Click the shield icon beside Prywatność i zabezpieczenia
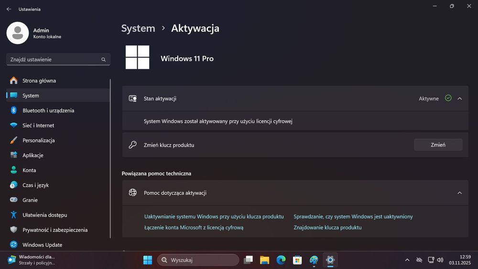 click(x=14, y=229)
